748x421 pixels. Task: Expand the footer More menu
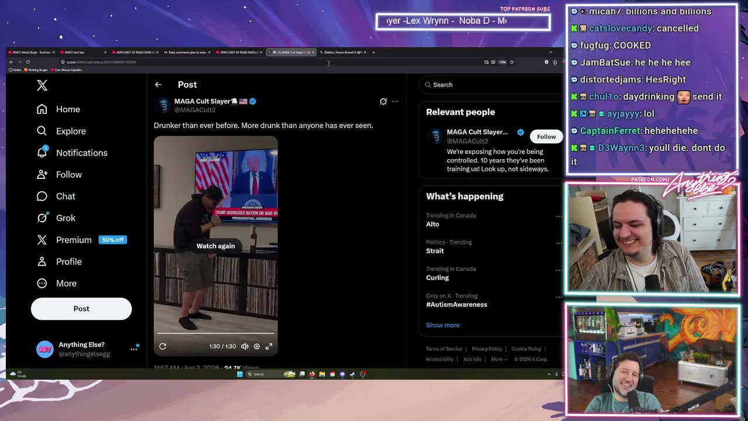[499, 360]
